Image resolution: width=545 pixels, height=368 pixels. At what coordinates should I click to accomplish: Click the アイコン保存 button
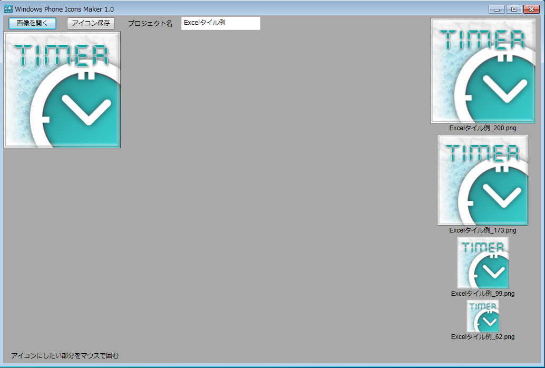coord(91,23)
